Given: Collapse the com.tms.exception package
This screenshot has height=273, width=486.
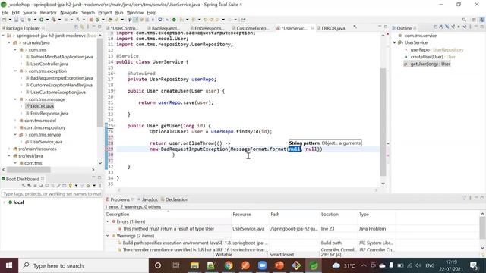Looking at the screenshot, I should pos(15,71).
